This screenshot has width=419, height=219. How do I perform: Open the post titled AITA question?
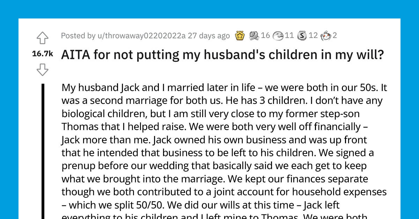(x=222, y=55)
